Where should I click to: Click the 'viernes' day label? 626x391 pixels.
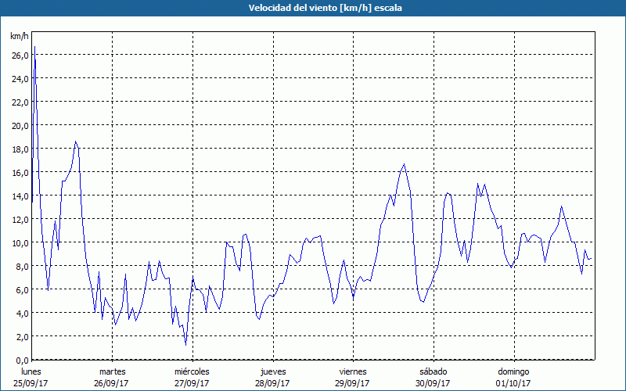353,371
